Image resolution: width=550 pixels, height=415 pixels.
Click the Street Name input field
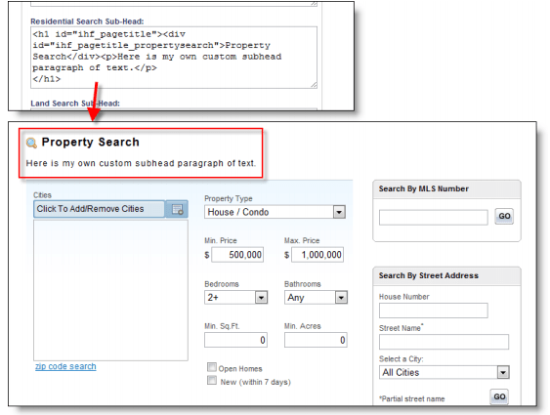coord(444,342)
